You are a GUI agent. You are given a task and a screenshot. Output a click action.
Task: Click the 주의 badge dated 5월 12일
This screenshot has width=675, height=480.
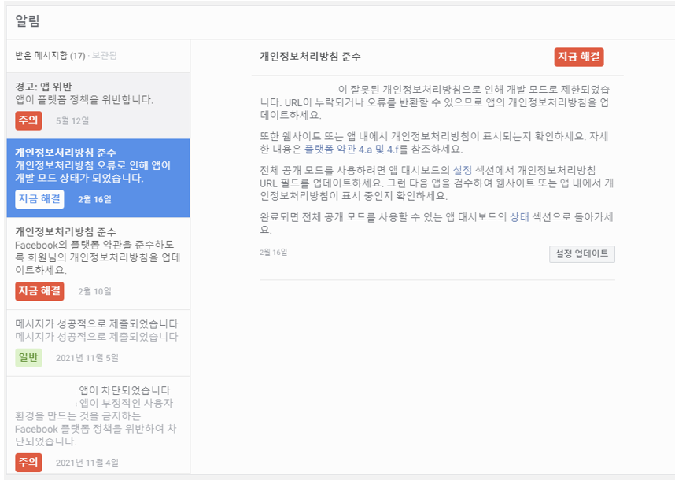pyautogui.click(x=28, y=120)
